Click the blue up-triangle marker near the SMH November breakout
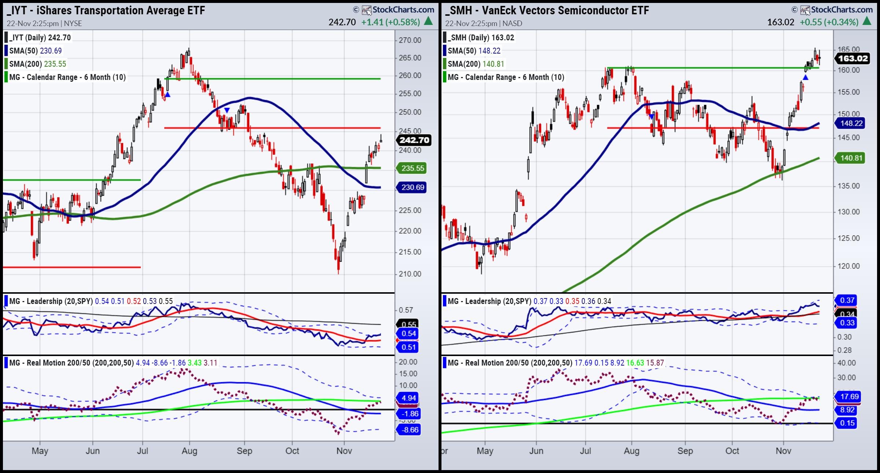Viewport: 880px width, 473px height. (x=805, y=77)
